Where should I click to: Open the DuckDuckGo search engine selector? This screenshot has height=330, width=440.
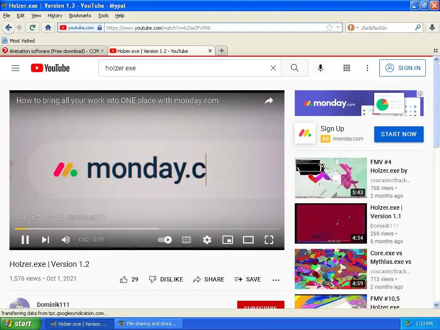click(x=352, y=27)
